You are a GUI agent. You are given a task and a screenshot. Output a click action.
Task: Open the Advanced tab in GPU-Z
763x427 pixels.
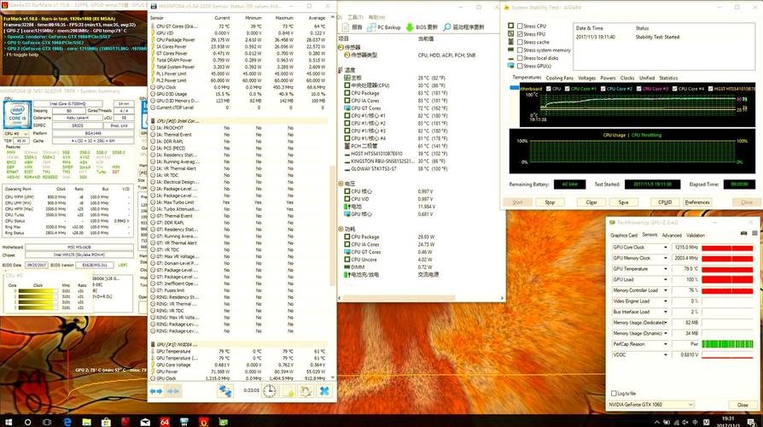(x=672, y=235)
